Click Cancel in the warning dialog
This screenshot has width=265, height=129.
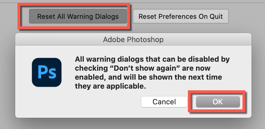(164, 102)
